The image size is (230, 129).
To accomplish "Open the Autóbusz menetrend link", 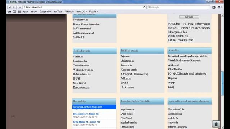I will click(x=83, y=33).
